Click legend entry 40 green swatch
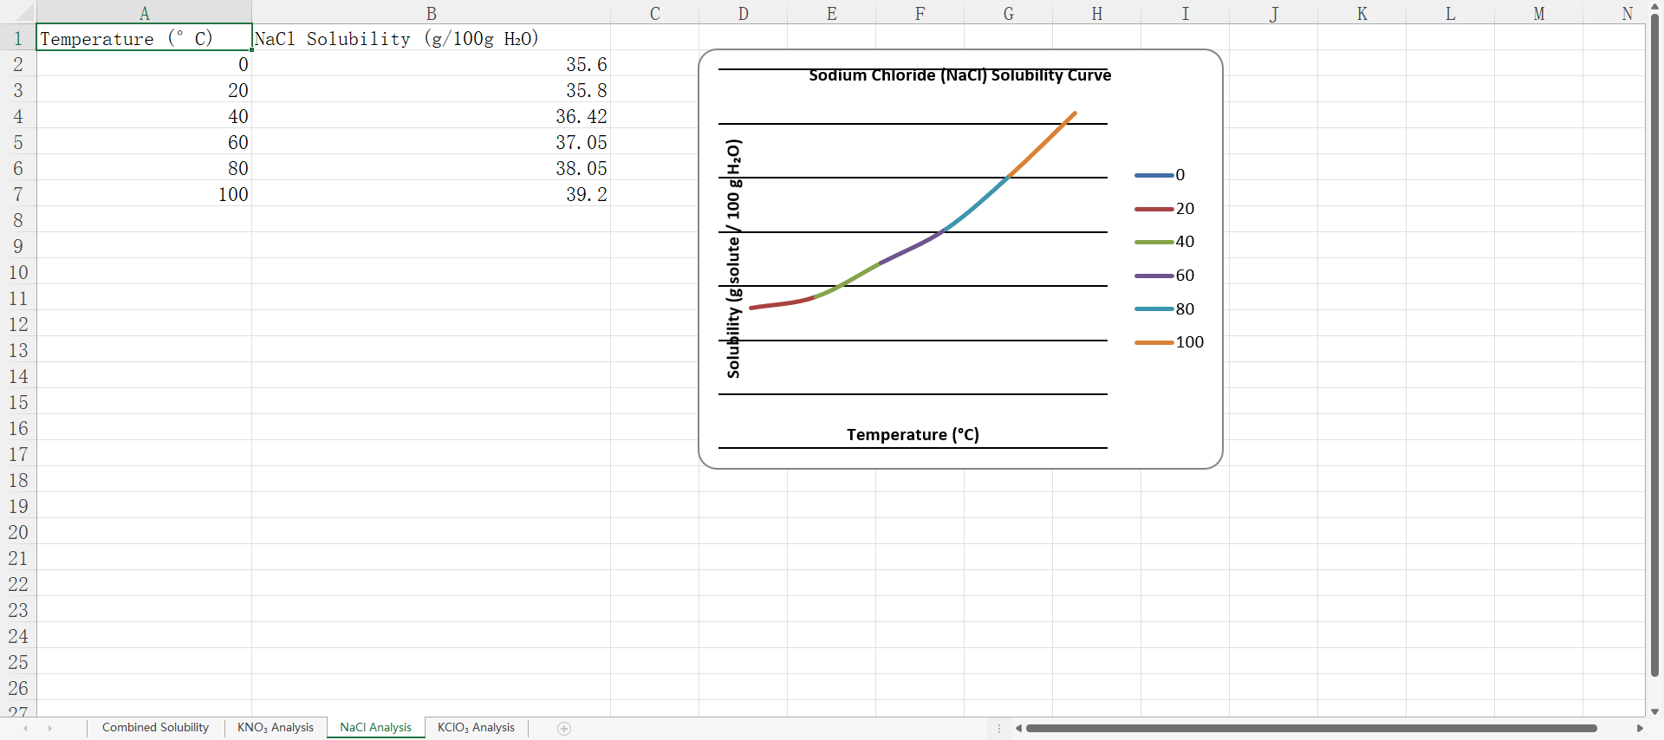The width and height of the screenshot is (1664, 740). click(x=1154, y=242)
